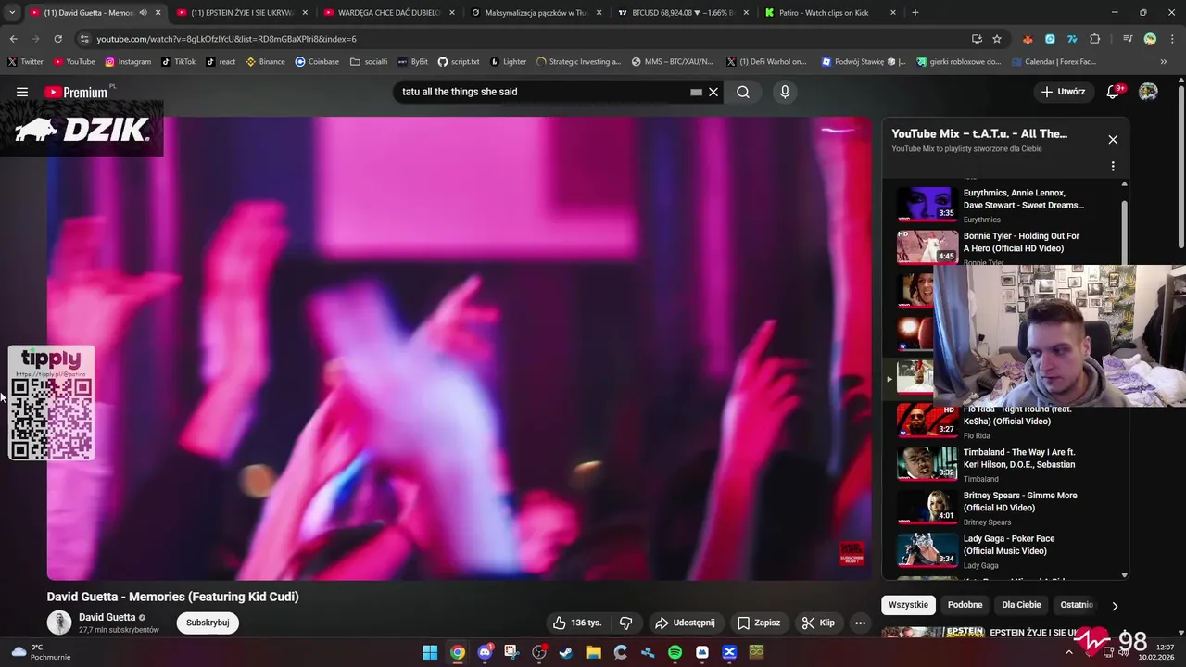Play Eurythmics Sweet Dreams from playlist

pos(1001,204)
